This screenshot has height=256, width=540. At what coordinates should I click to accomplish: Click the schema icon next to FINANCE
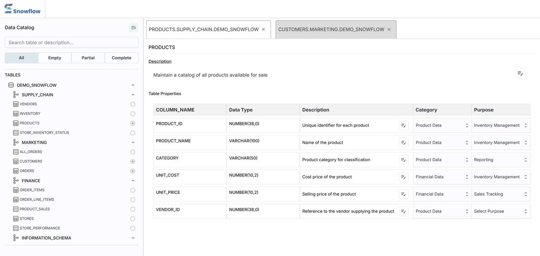(x=16, y=180)
